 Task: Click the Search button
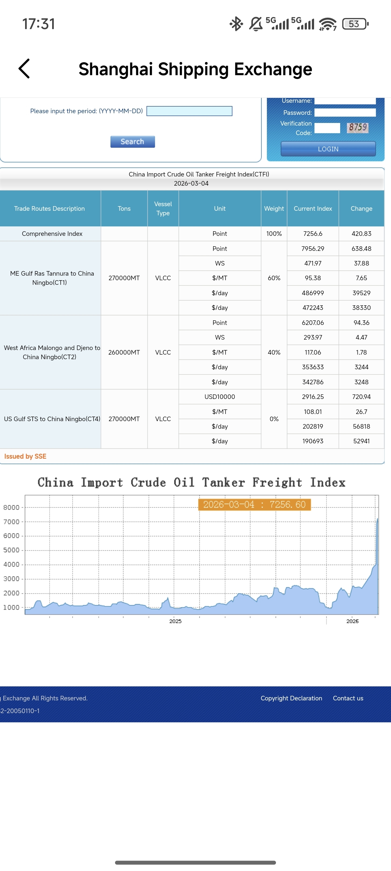[x=133, y=142]
